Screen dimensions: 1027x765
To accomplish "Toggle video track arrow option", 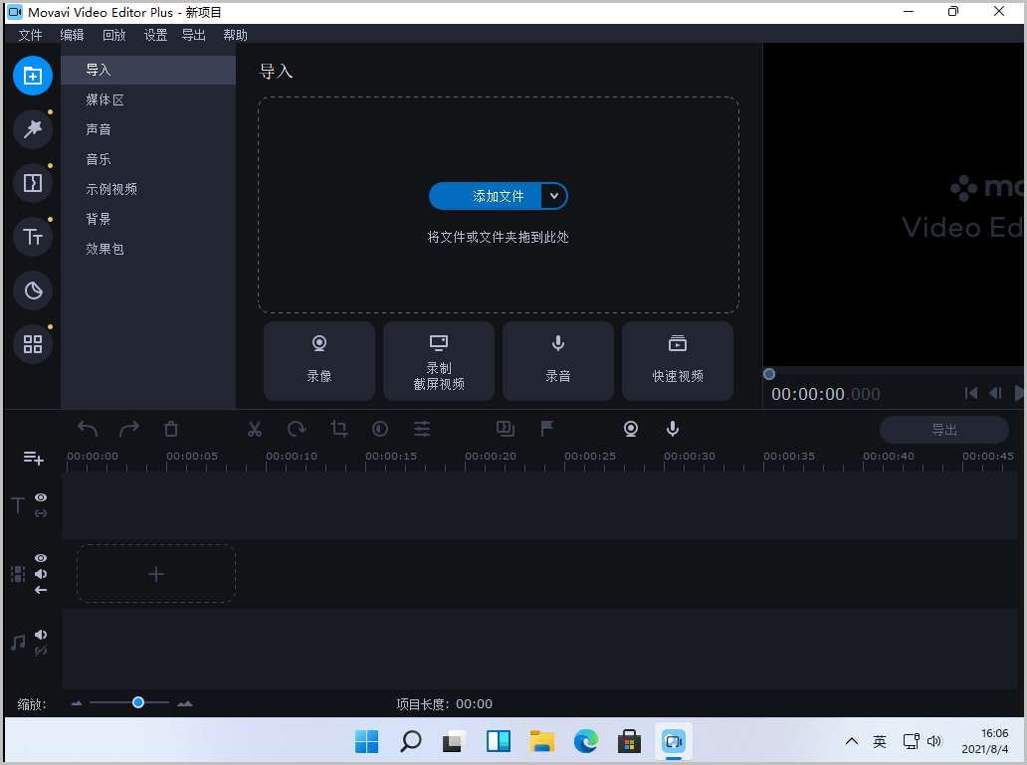I will click(x=41, y=590).
